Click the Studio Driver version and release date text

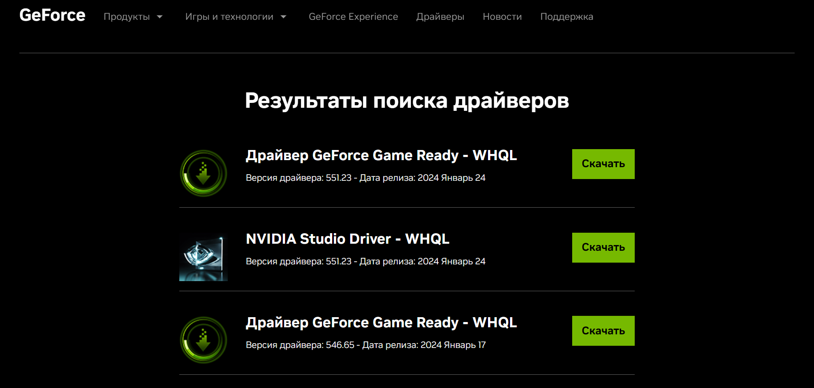click(366, 261)
